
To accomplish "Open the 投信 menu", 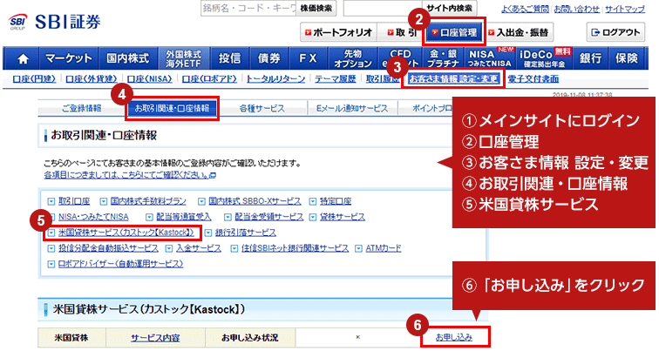I will tap(229, 58).
